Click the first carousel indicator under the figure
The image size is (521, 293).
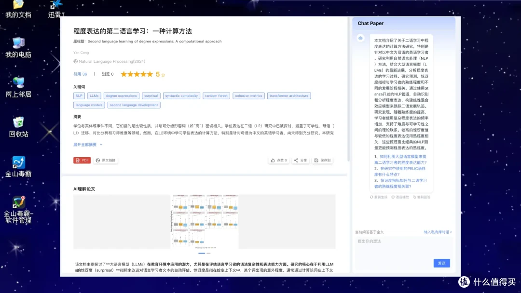coord(201,253)
